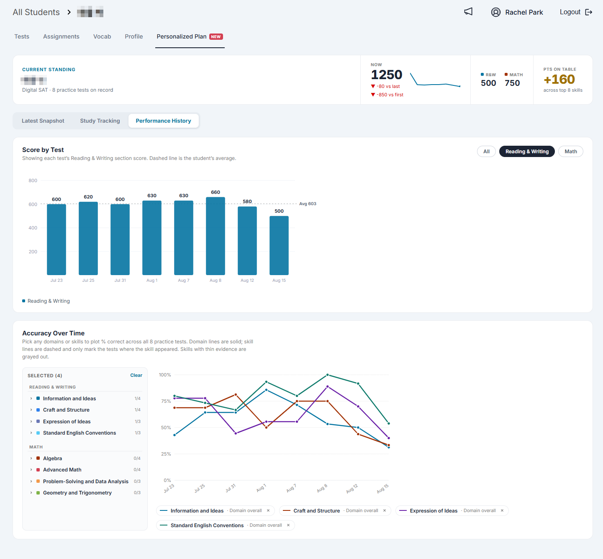Click the Advanced Math color swatch
The image size is (603, 559).
38,470
